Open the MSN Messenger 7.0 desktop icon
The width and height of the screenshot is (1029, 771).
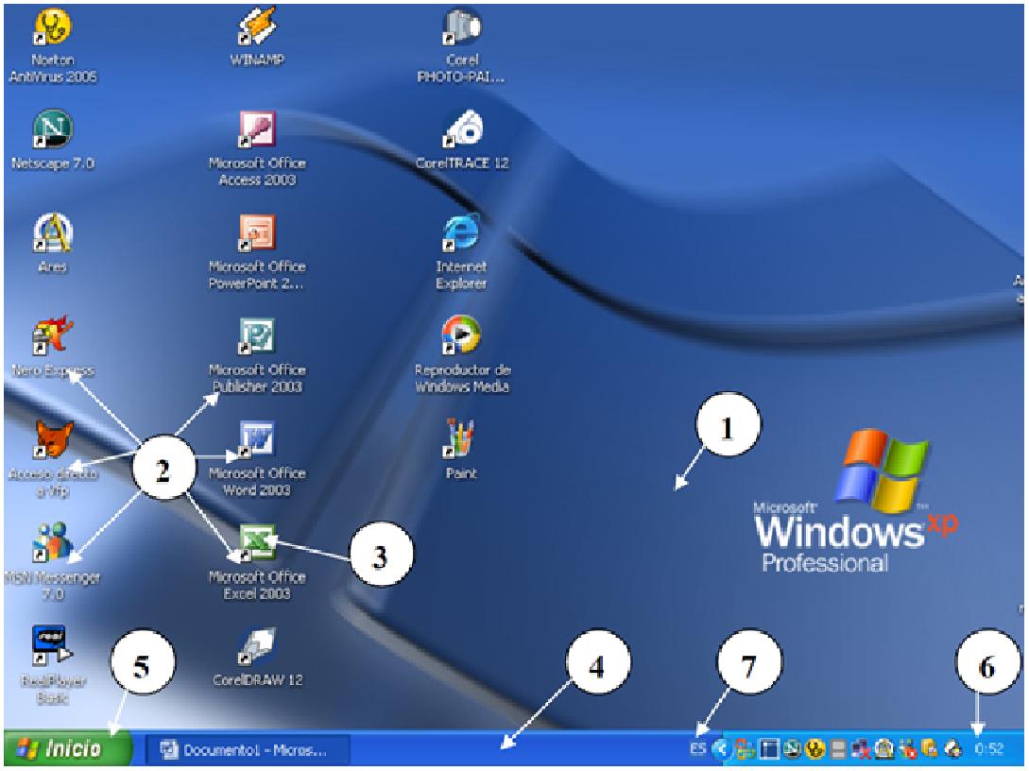coord(53,561)
